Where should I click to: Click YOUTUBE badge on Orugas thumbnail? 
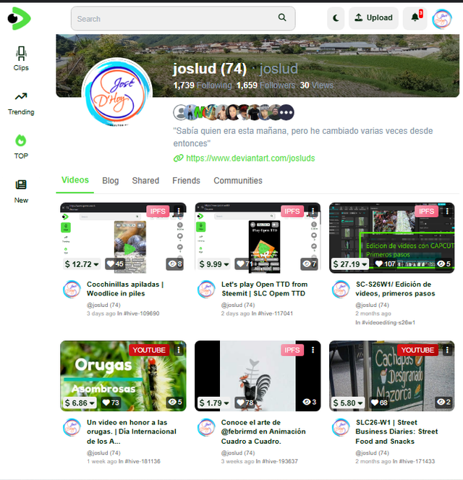pyautogui.click(x=149, y=350)
